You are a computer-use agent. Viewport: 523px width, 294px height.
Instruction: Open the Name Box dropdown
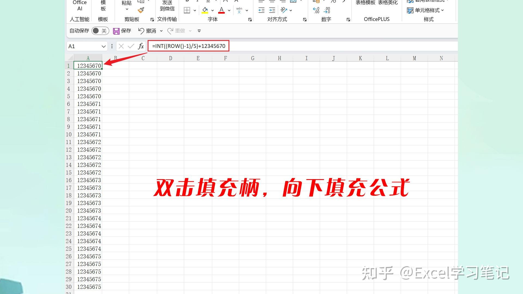click(x=104, y=46)
